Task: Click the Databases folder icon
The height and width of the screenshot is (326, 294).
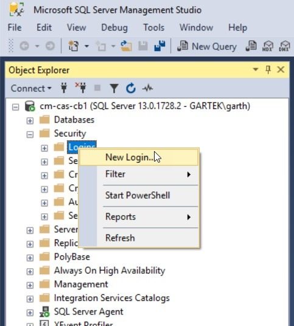Action: point(44,120)
